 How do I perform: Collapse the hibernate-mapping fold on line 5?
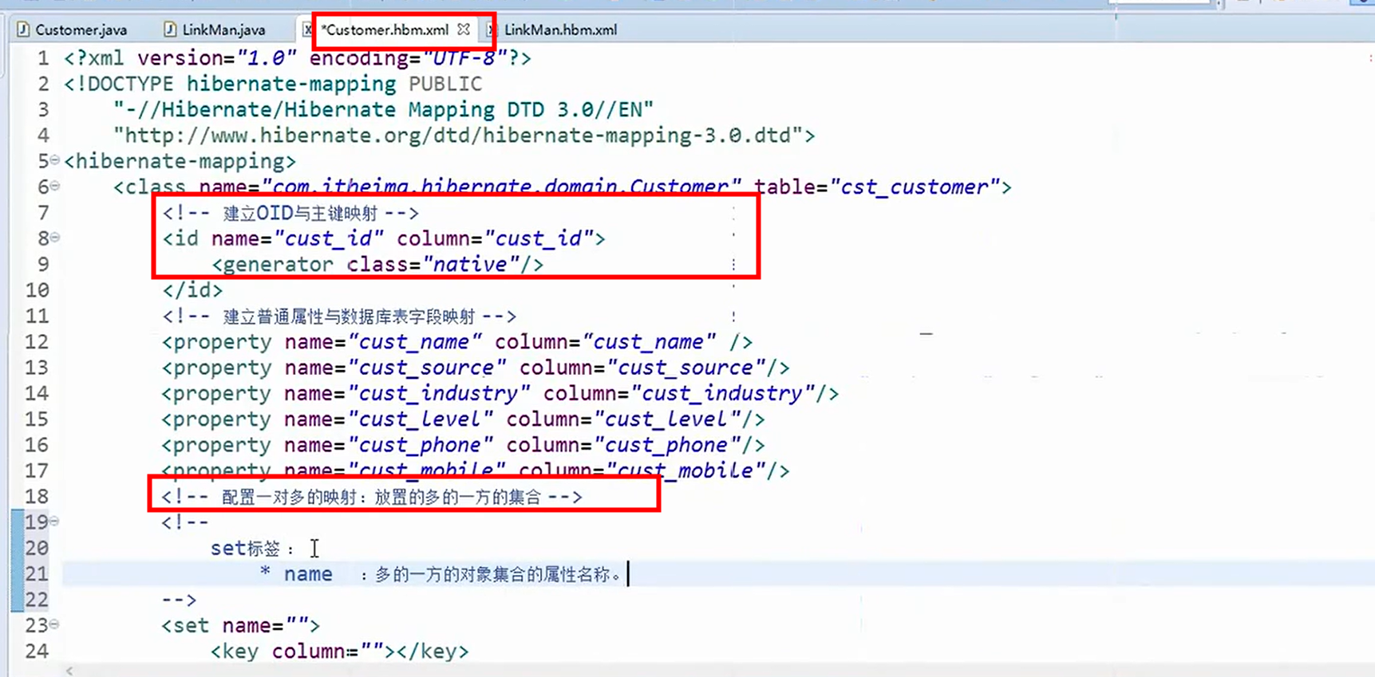54,160
